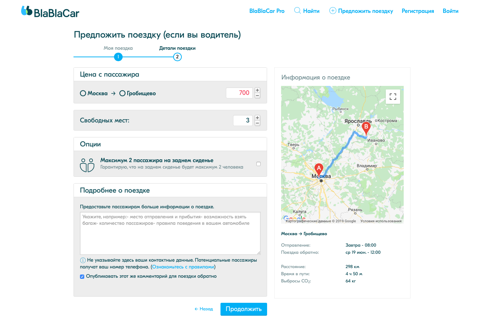The height and width of the screenshot is (330, 484).
Task: Click the Опции section heading
Action: pyautogui.click(x=90, y=144)
